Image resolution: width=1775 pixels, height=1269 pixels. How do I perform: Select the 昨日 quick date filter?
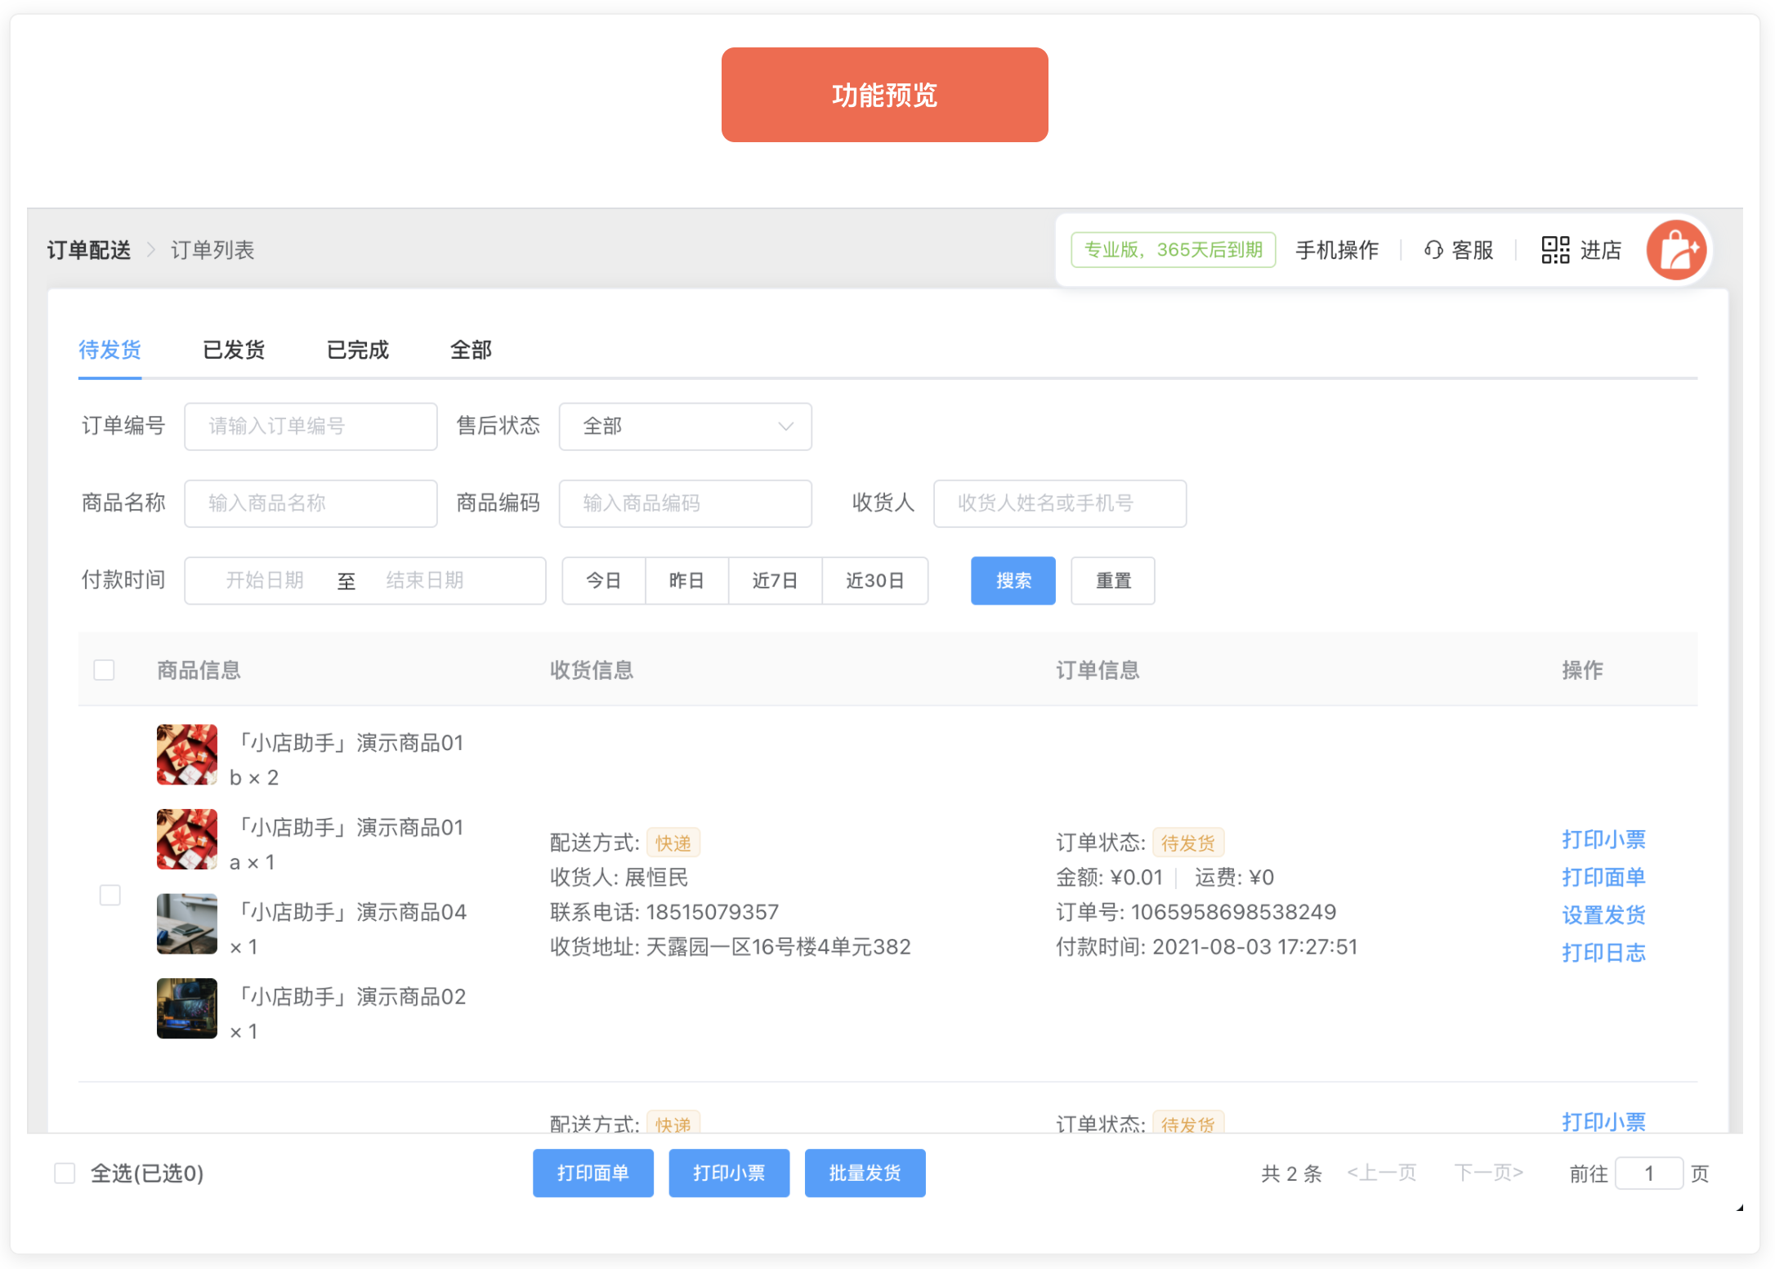(686, 581)
